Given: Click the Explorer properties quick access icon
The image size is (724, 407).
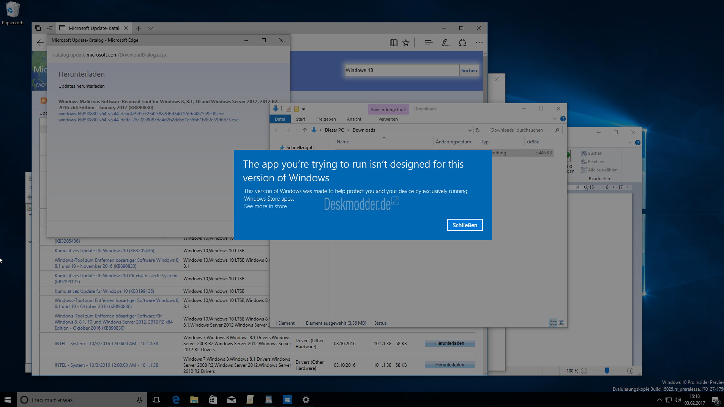Looking at the screenshot, I should coord(288,109).
